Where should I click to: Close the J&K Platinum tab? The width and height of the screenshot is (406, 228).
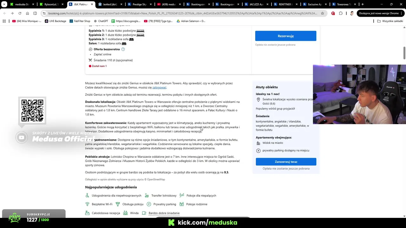click(92, 4)
